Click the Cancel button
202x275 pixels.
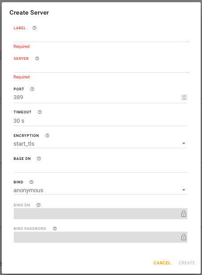(x=162, y=263)
